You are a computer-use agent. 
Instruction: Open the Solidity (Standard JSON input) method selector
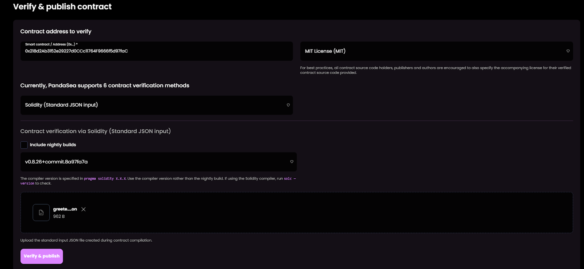coord(157,105)
